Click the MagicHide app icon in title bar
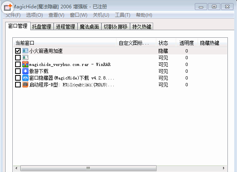 click(x=8, y=7)
